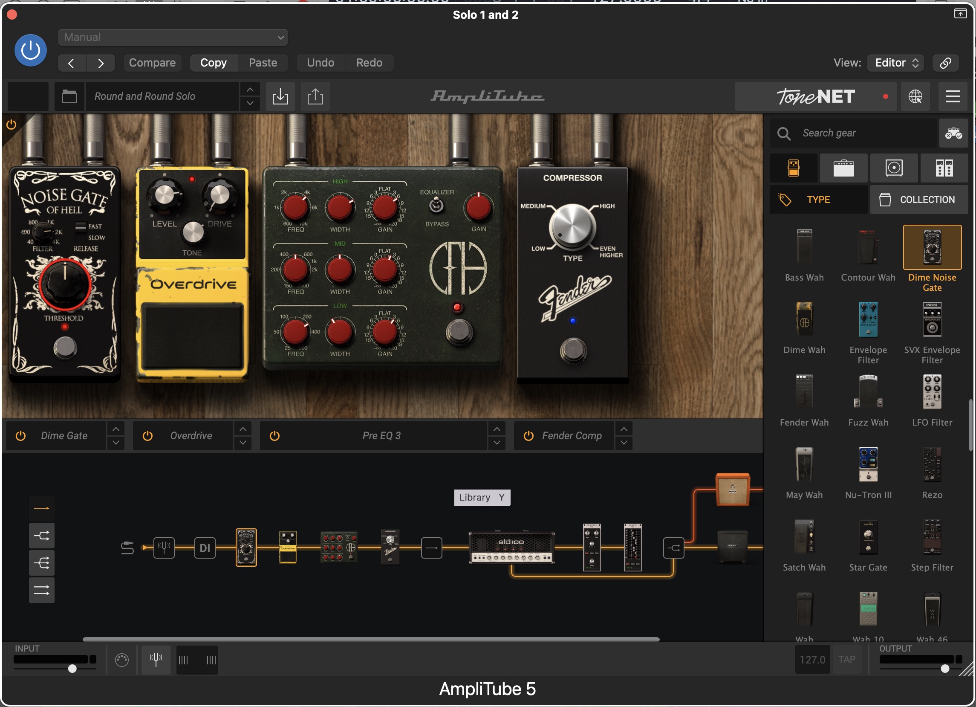Screen dimensions: 976x707
Task: Select the single serial routing icon
Action: point(42,509)
